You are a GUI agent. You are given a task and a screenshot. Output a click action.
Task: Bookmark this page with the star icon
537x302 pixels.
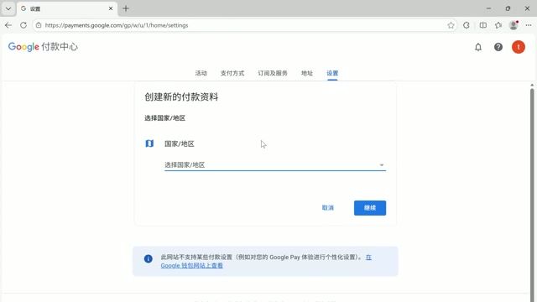[x=451, y=25]
